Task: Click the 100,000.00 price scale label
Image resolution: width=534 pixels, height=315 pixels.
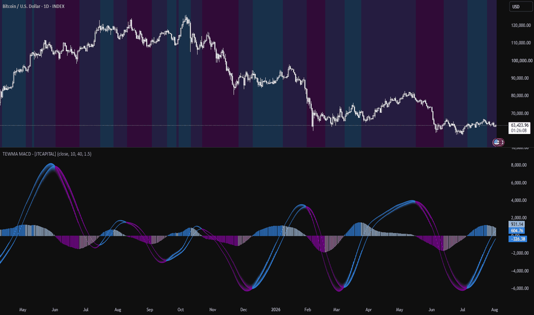Action: point(521,60)
